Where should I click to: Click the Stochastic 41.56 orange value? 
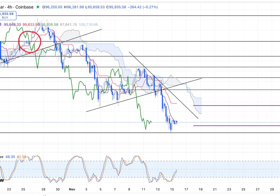click(x=22, y=157)
